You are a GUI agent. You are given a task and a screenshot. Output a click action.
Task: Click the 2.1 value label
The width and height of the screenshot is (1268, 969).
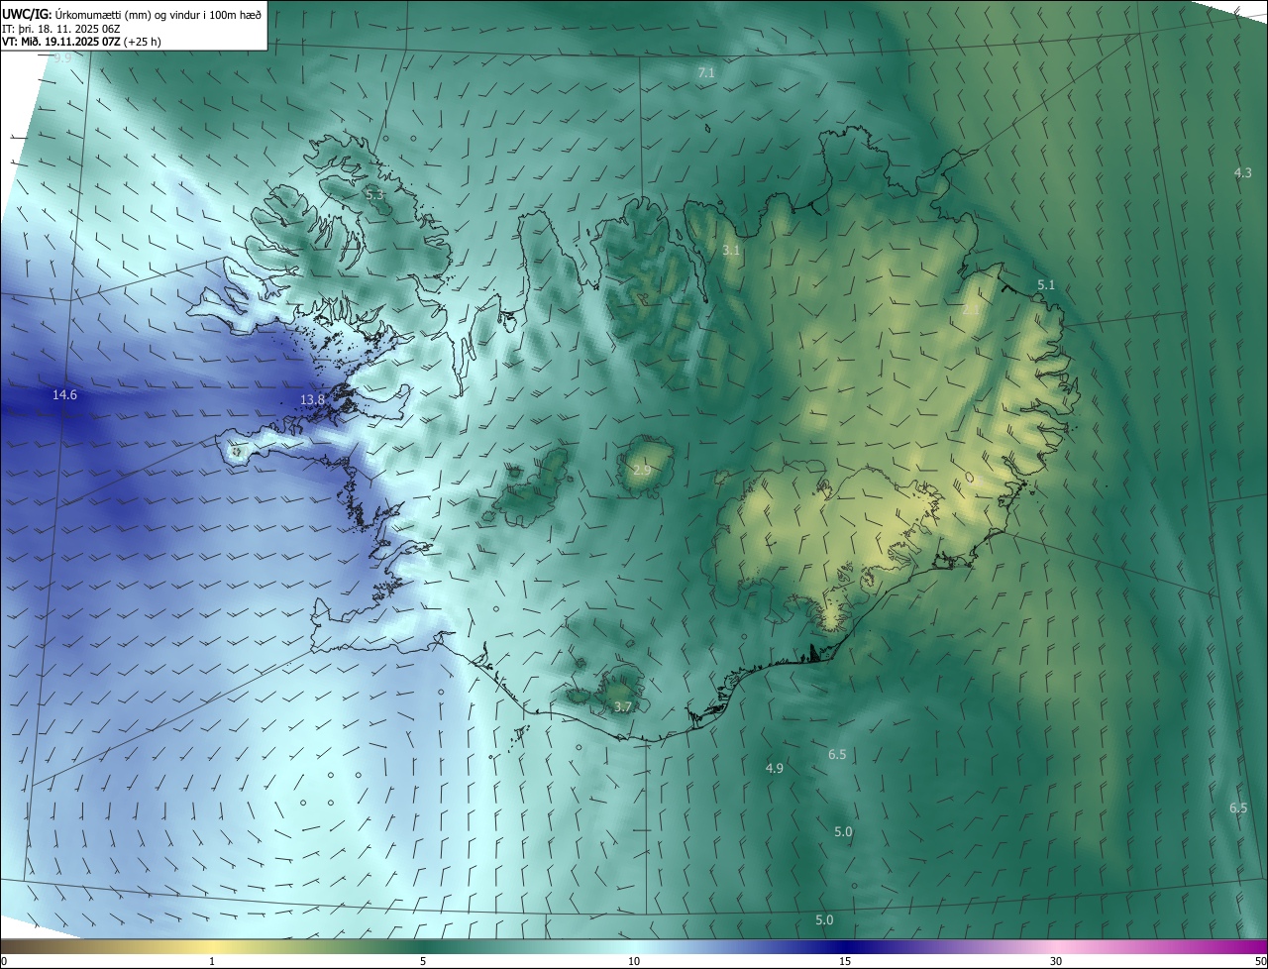(971, 310)
